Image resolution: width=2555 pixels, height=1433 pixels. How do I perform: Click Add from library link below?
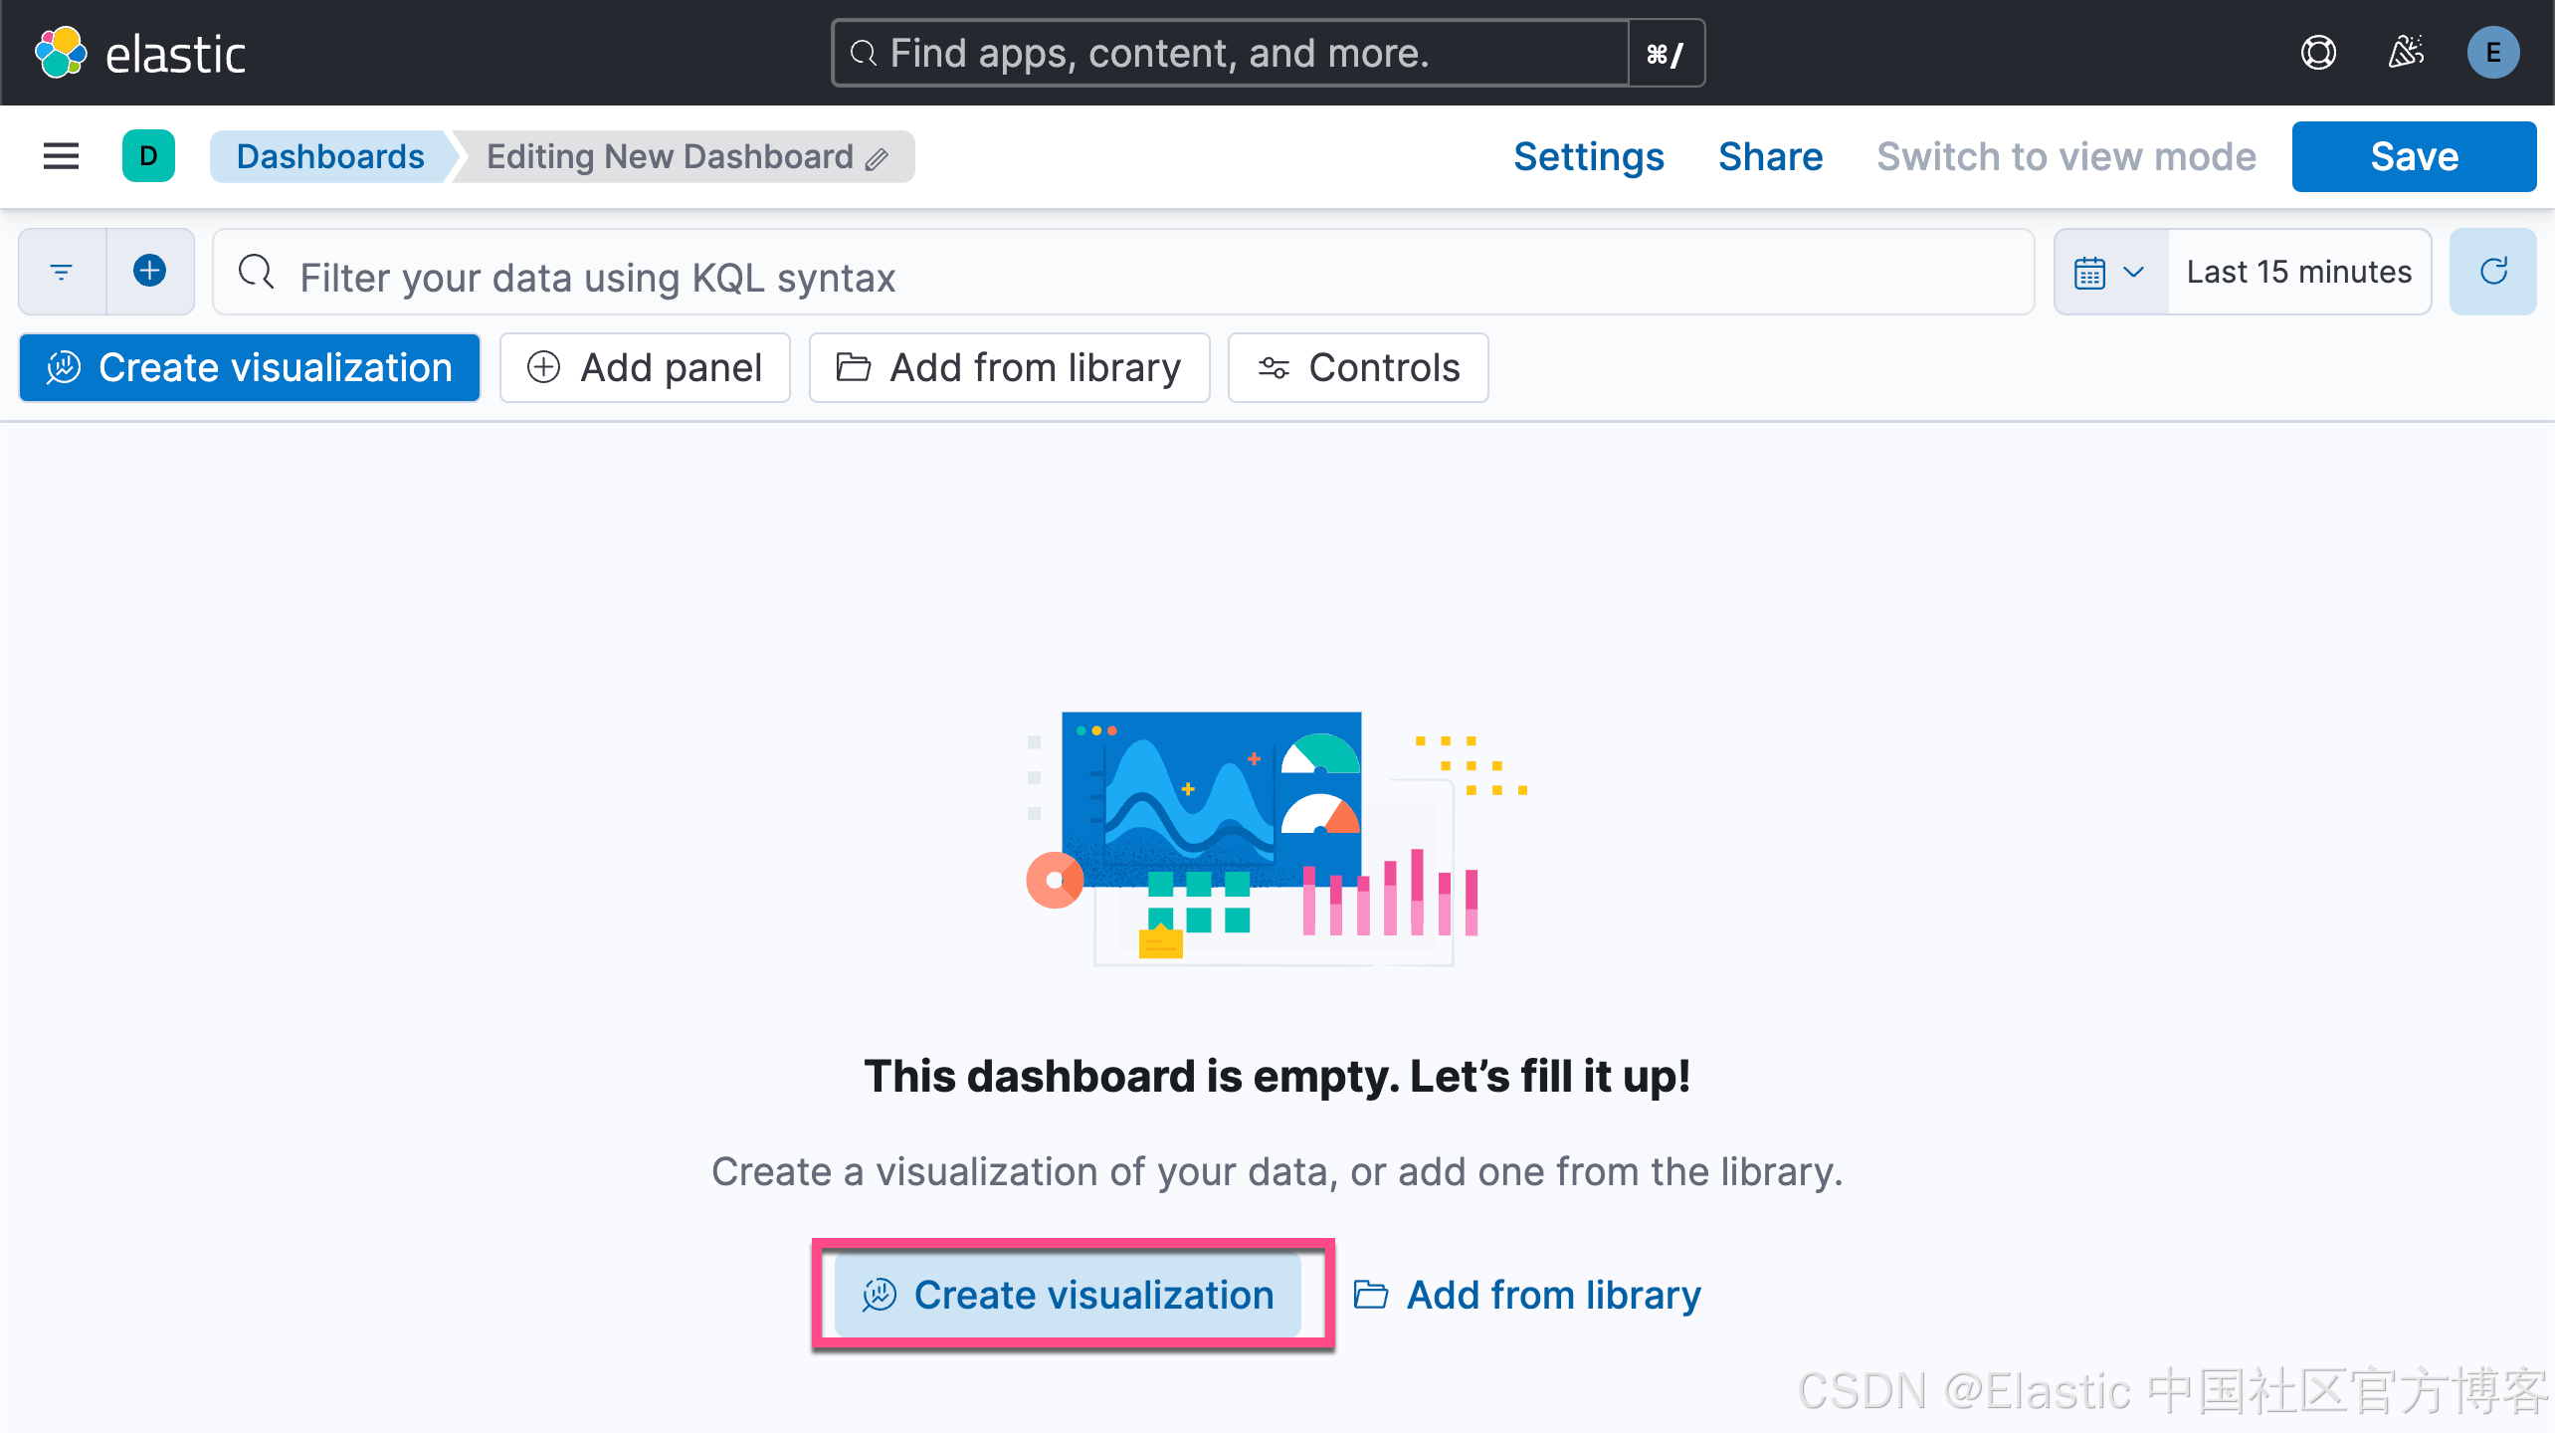[1528, 1295]
